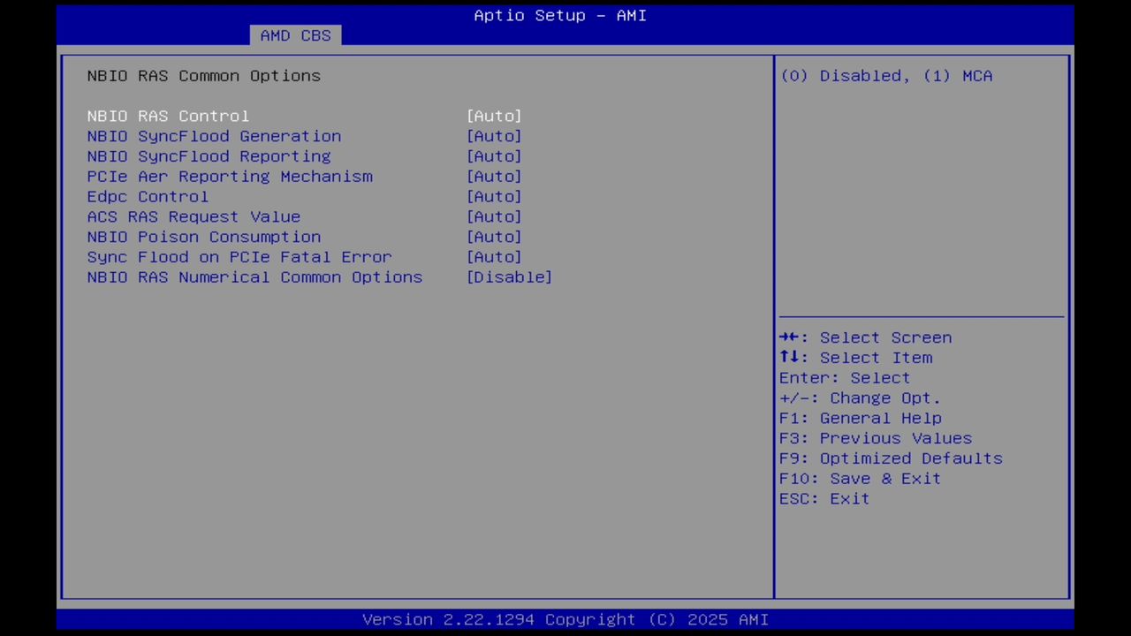The height and width of the screenshot is (636, 1131).
Task: Switch to the AMD CBS tab
Action: point(295,35)
